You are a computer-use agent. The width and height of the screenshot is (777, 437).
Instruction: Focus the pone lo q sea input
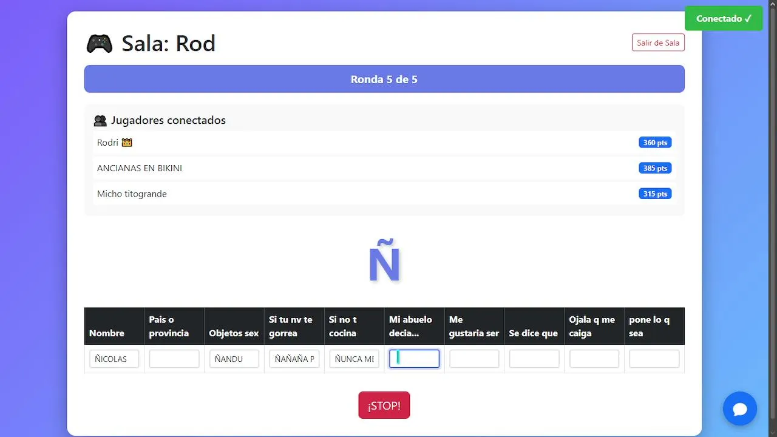tap(654, 359)
